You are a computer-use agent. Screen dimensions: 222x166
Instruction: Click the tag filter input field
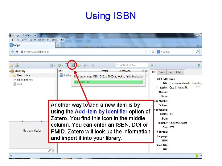coord(28,150)
